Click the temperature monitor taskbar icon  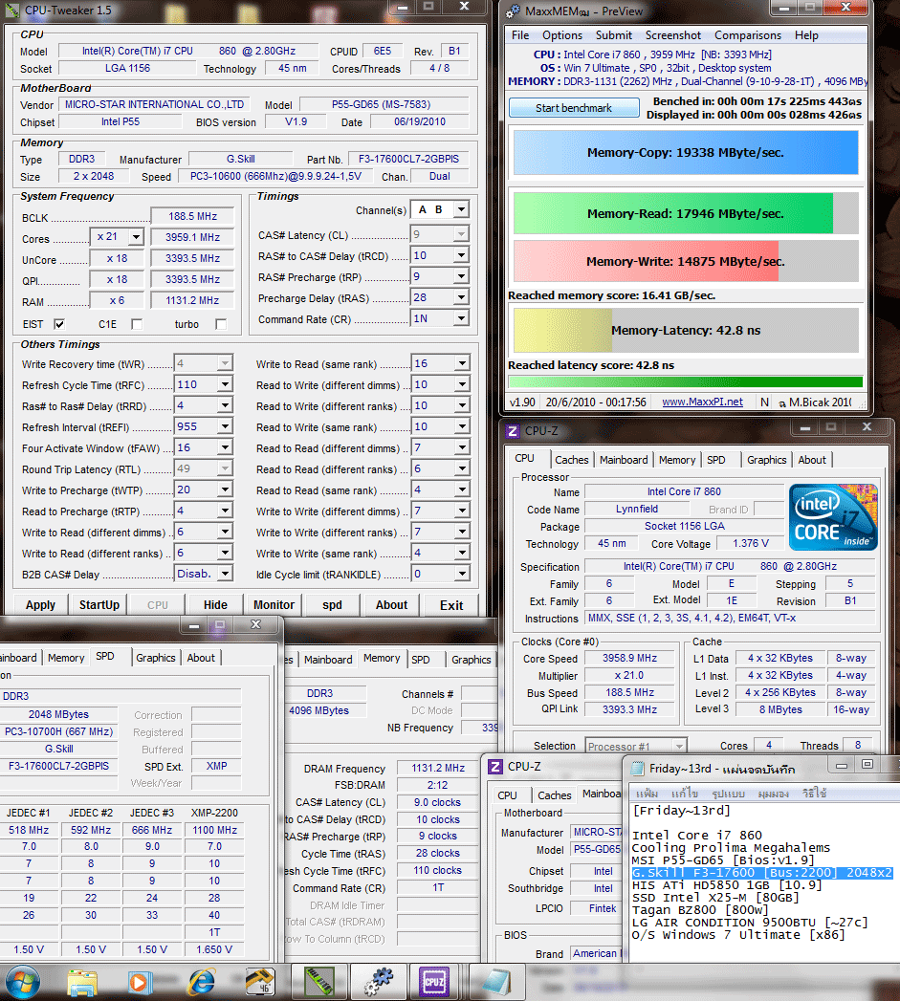click(260, 982)
